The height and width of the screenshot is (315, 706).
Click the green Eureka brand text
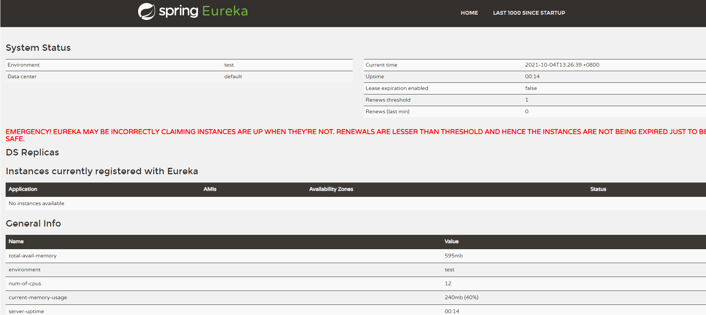tap(225, 11)
